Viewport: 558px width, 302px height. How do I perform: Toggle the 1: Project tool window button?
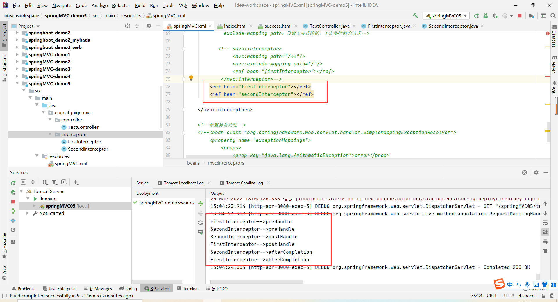tap(4, 35)
